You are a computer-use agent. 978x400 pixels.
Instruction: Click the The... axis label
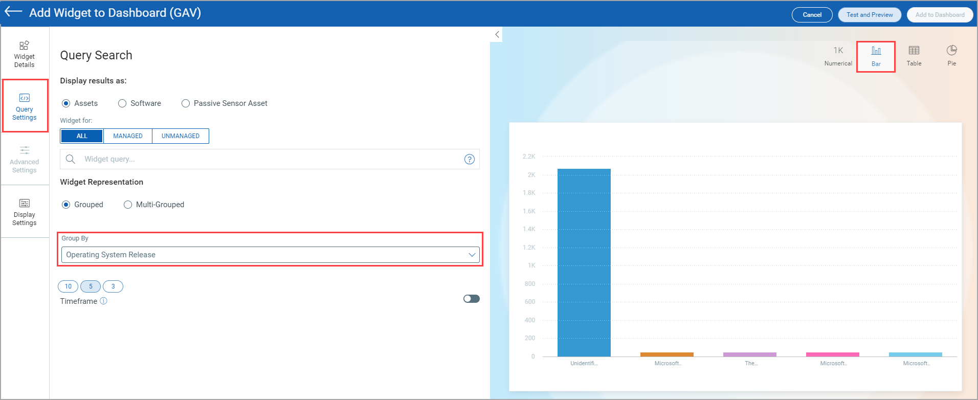751,363
